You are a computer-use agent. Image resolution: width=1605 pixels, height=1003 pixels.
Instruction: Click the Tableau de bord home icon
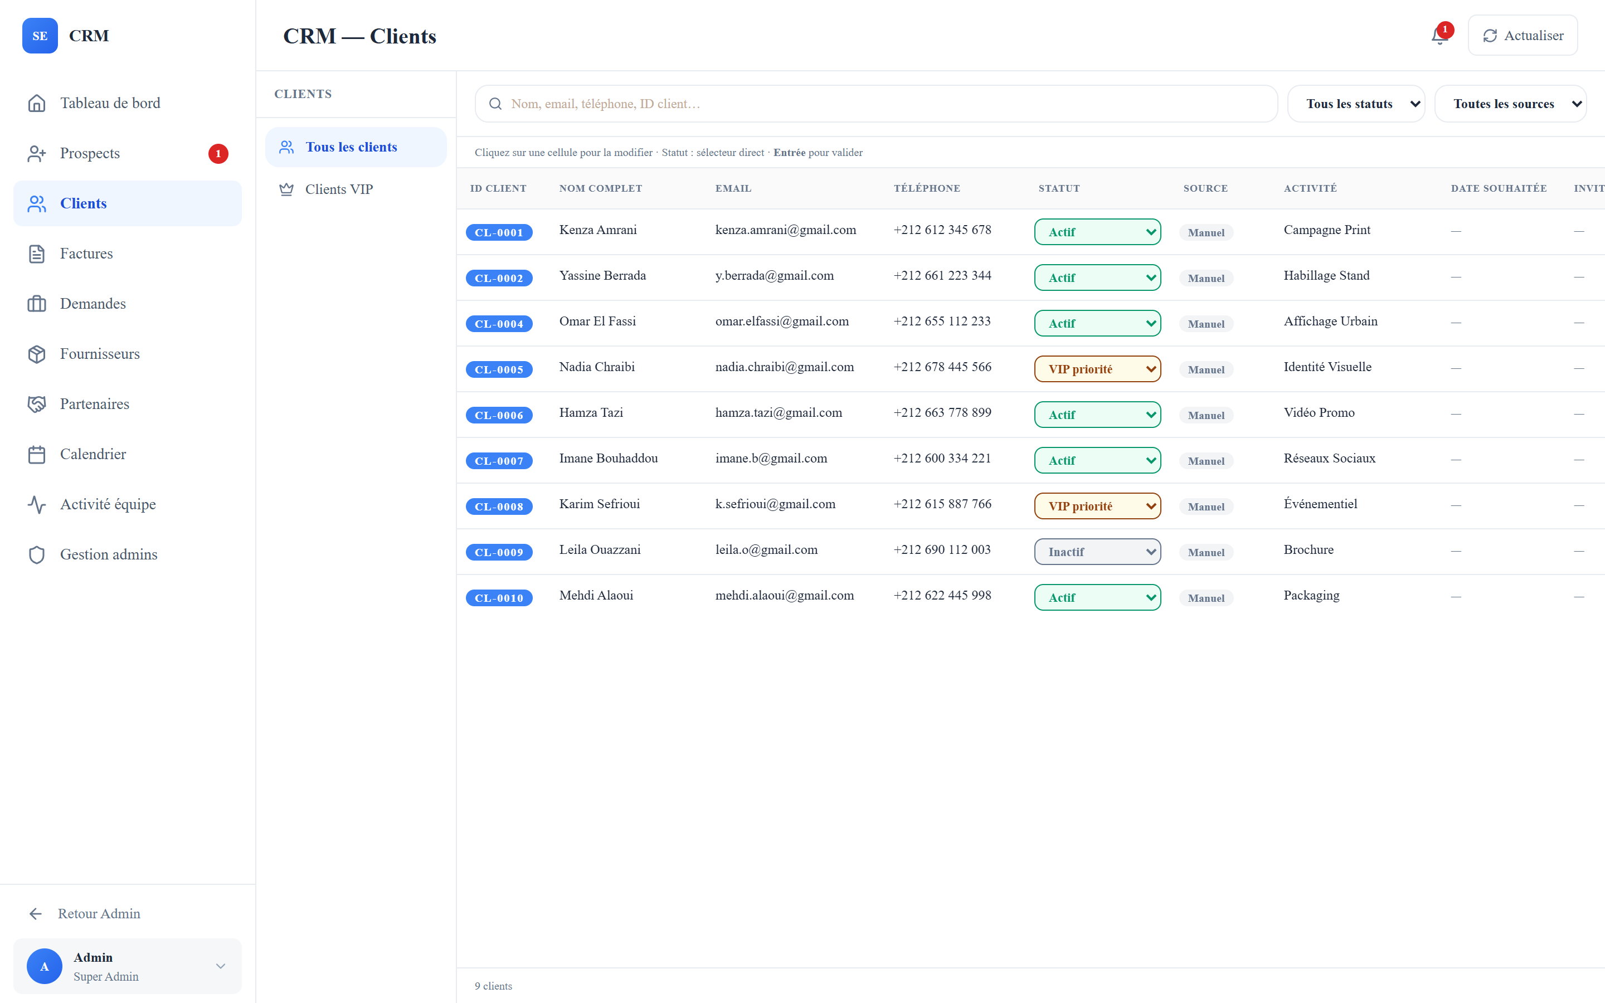point(37,104)
